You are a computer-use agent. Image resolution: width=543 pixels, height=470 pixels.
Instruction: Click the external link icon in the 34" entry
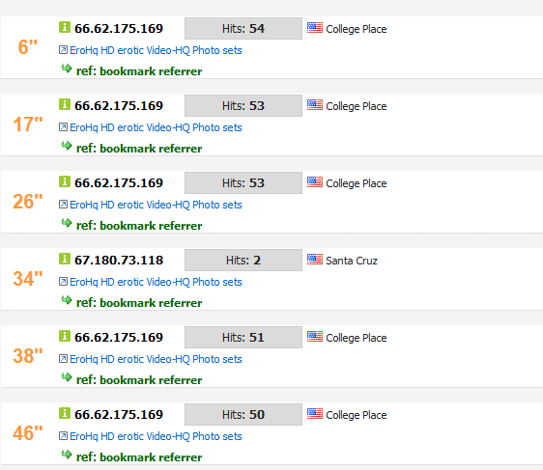pyautogui.click(x=63, y=281)
